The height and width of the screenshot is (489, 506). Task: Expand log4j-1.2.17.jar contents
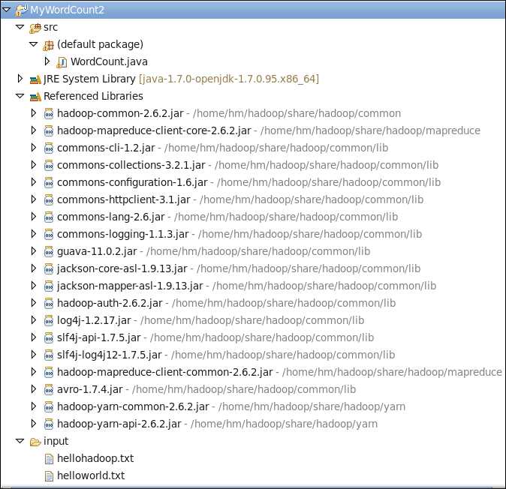34,319
